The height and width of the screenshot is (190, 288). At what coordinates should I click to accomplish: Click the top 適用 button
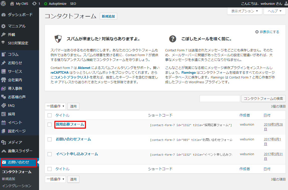click(x=73, y=106)
